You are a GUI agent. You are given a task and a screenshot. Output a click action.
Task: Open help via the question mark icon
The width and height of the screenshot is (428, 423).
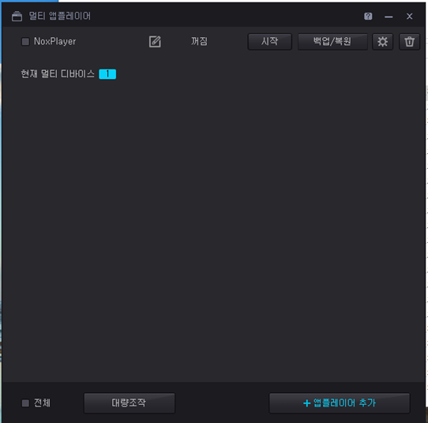(368, 17)
